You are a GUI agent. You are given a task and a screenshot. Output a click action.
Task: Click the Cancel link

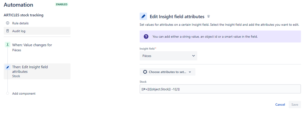click(280, 104)
